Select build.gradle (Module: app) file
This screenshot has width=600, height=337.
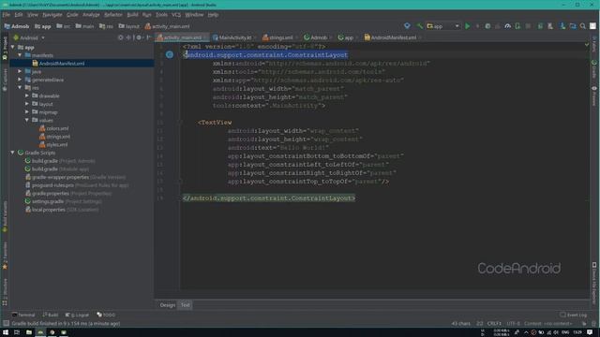[x=56, y=168]
